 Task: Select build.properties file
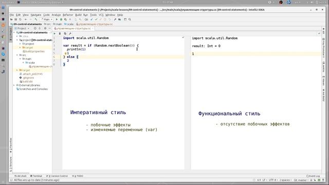pyautogui.click(x=33, y=51)
